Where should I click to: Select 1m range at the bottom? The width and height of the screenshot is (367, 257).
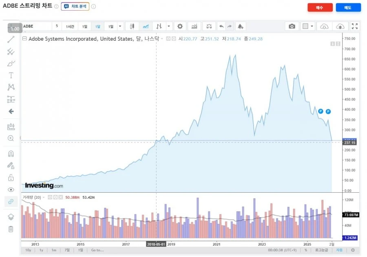click(54, 250)
